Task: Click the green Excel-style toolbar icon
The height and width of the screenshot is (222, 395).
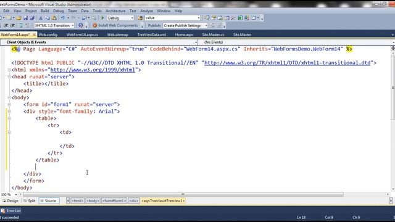Action: (x=240, y=18)
